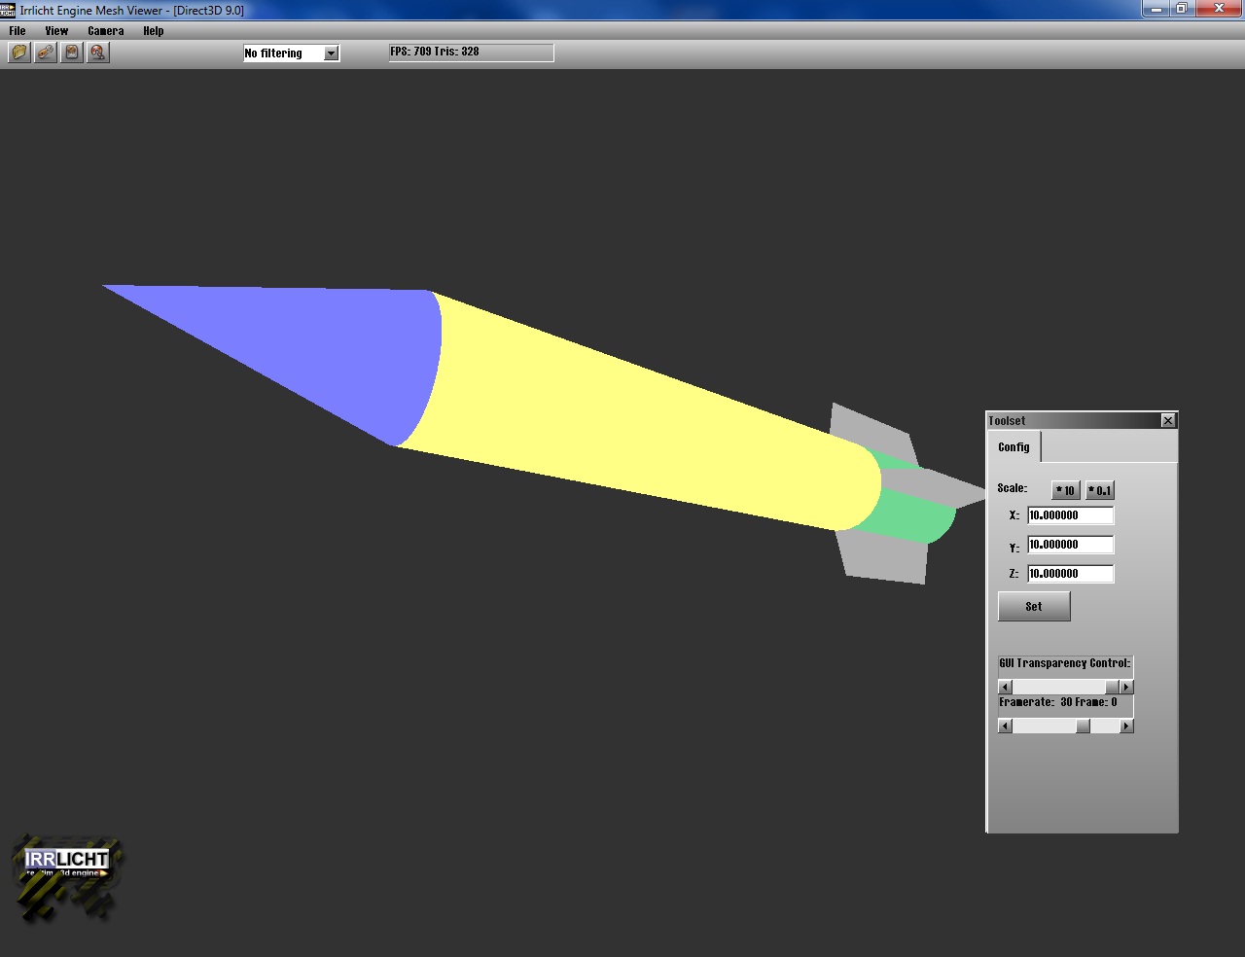Click the 'Framerate: 30 Frame: 0' label
The height and width of the screenshot is (957, 1245).
click(x=1058, y=702)
